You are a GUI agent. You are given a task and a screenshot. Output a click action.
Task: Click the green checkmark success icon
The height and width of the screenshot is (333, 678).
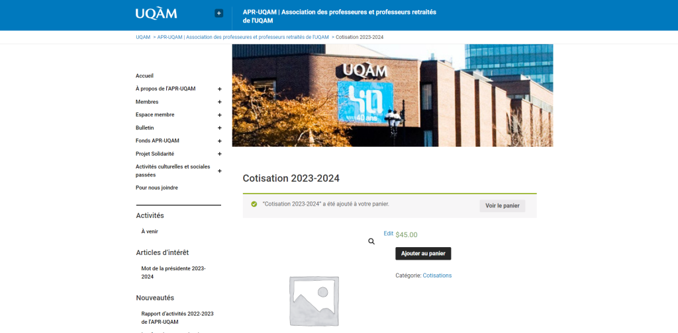pos(254,204)
